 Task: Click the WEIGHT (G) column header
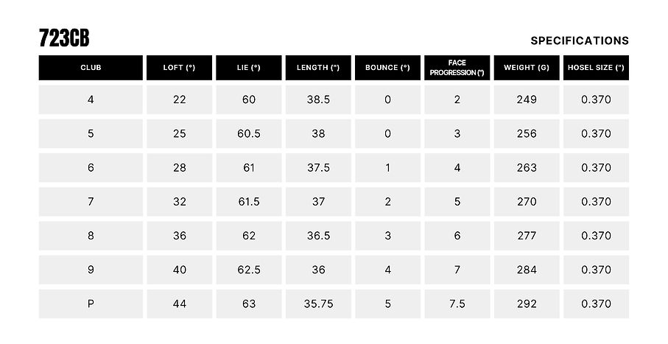pyautogui.click(x=527, y=68)
